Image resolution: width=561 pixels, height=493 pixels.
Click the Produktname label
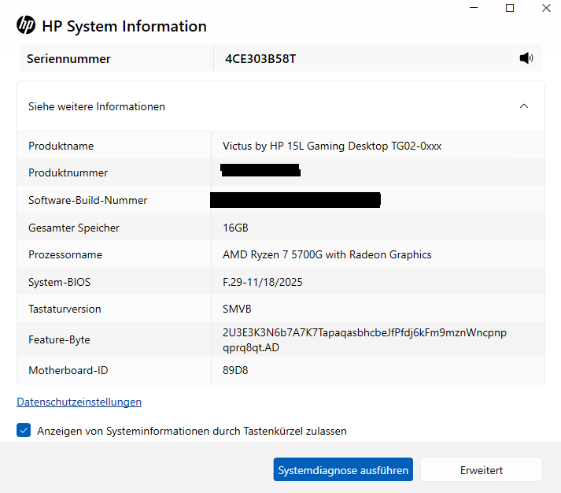click(x=61, y=146)
